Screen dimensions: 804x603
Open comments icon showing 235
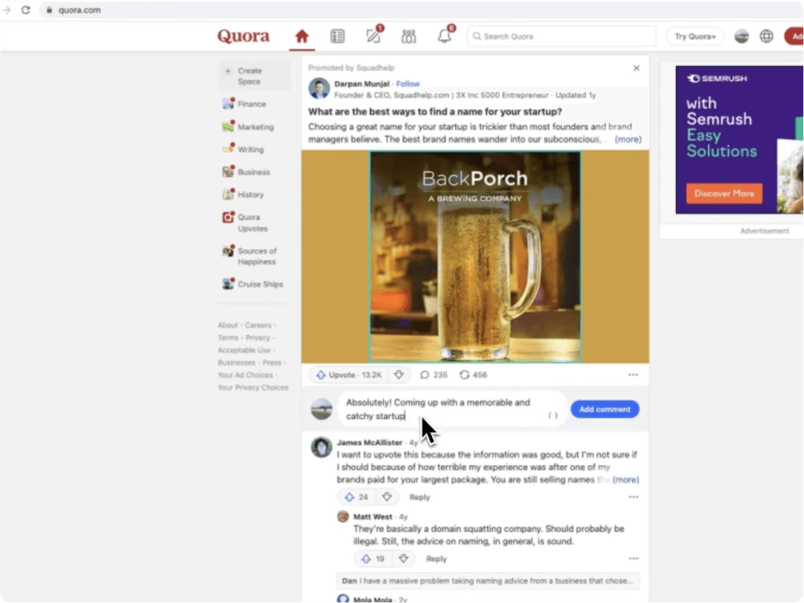tap(433, 375)
